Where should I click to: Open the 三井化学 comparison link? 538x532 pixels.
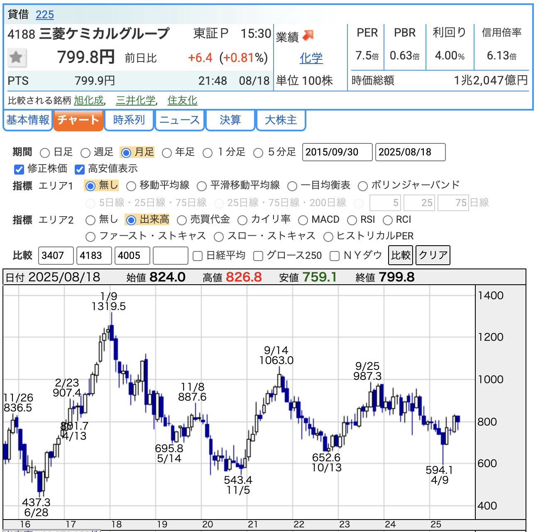coord(136,101)
